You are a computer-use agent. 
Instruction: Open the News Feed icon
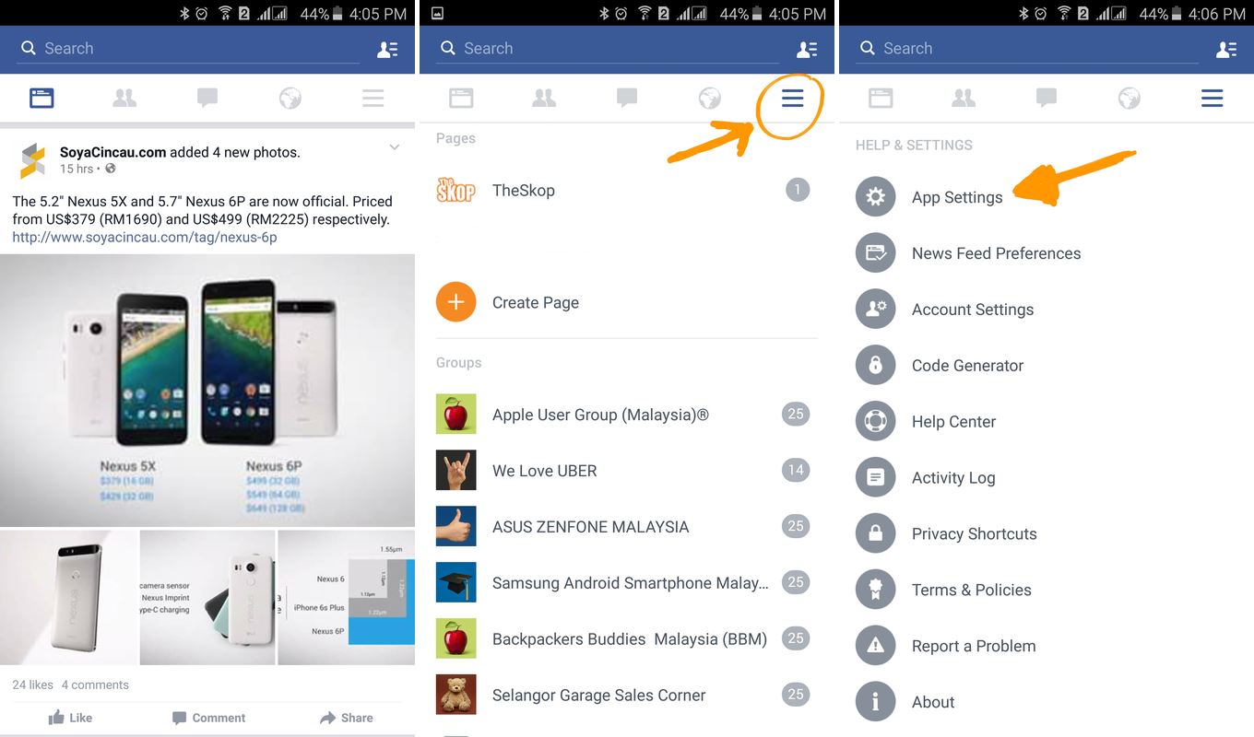click(41, 98)
